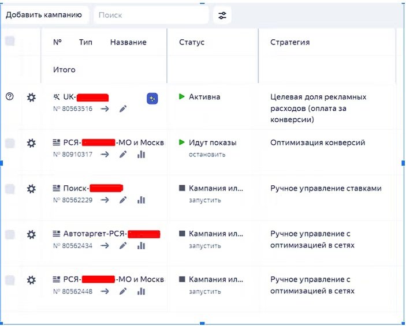Click arrow icon for campaign 80562448

pyautogui.click(x=105, y=291)
